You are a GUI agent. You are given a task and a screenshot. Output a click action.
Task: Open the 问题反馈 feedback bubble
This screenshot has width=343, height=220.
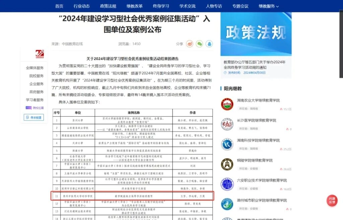(332, 200)
